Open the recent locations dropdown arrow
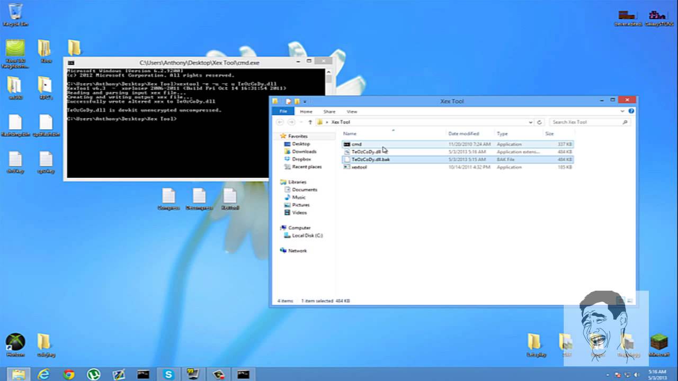 [301, 122]
